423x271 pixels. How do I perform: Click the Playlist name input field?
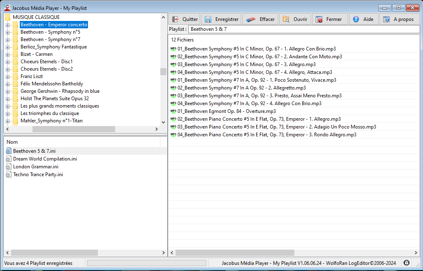coord(303,29)
